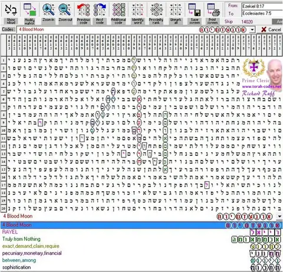Click the Zoom-in label button
The height and width of the screenshot is (272, 283).
[48, 20]
